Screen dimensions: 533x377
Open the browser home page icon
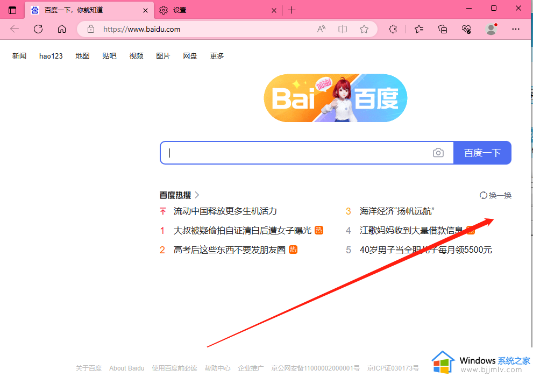click(x=61, y=29)
